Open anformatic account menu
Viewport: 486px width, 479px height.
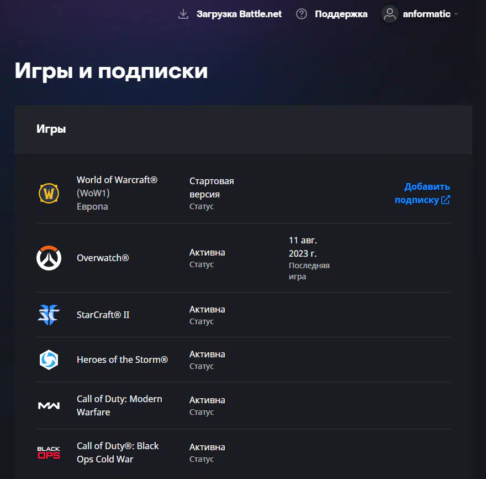(x=426, y=14)
